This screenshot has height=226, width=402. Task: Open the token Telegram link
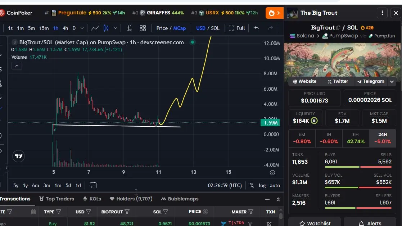(371, 81)
